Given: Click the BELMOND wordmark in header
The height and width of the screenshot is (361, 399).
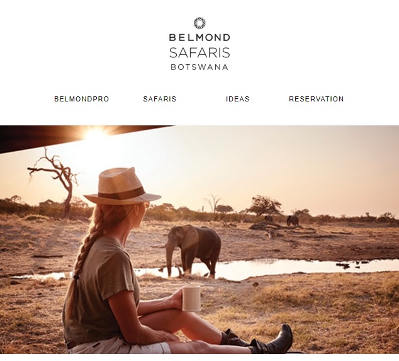Looking at the screenshot, I should 199,37.
